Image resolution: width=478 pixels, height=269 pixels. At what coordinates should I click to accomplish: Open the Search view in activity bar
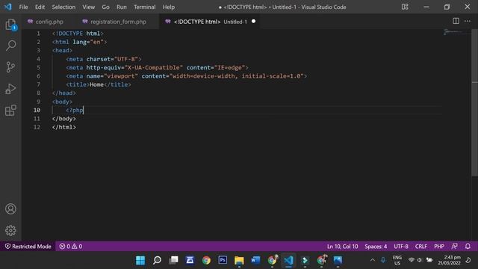pyautogui.click(x=10, y=46)
